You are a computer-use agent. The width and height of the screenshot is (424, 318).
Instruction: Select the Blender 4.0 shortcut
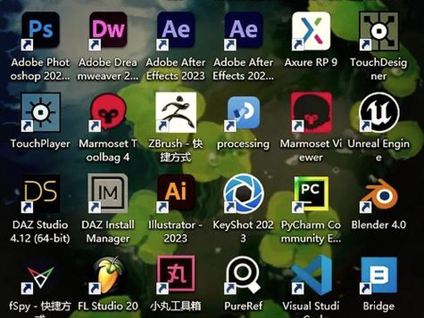[x=379, y=195]
